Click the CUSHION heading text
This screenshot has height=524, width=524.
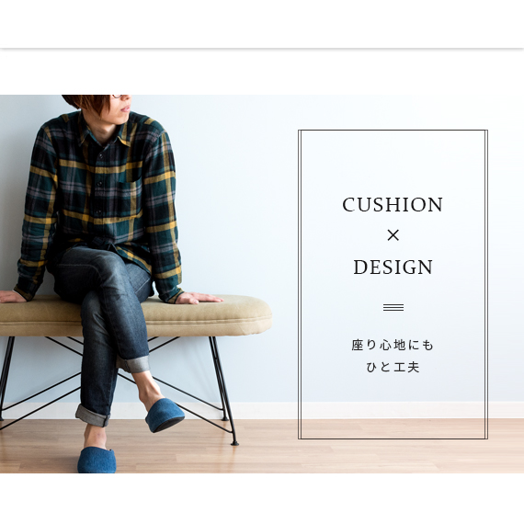click(x=393, y=204)
